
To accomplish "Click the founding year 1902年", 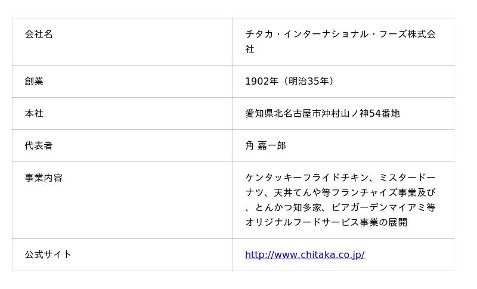I will pos(262,82).
